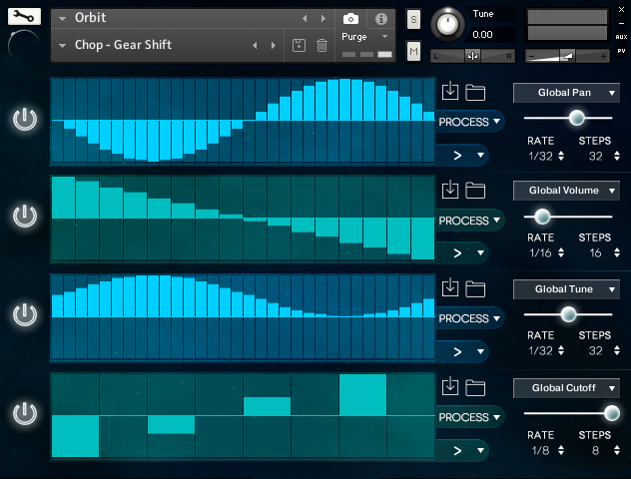The width and height of the screenshot is (631, 479).
Task: Open the instrument info icon
Action: (380, 19)
